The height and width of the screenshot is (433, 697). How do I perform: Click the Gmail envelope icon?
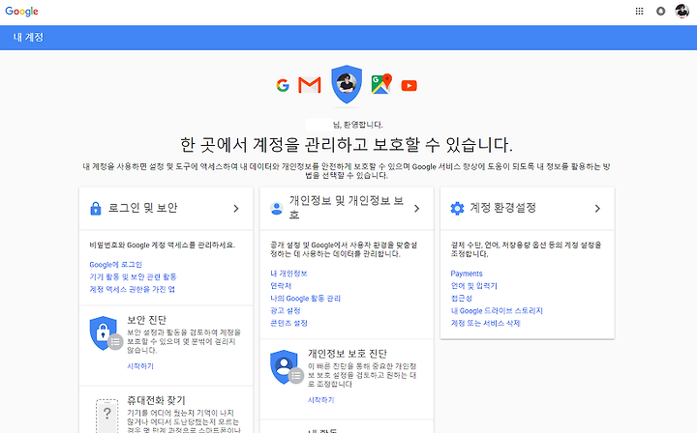tap(310, 85)
